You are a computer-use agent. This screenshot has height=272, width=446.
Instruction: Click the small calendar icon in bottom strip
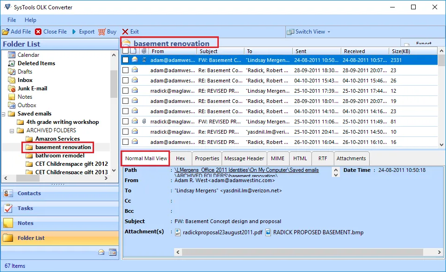point(113,252)
